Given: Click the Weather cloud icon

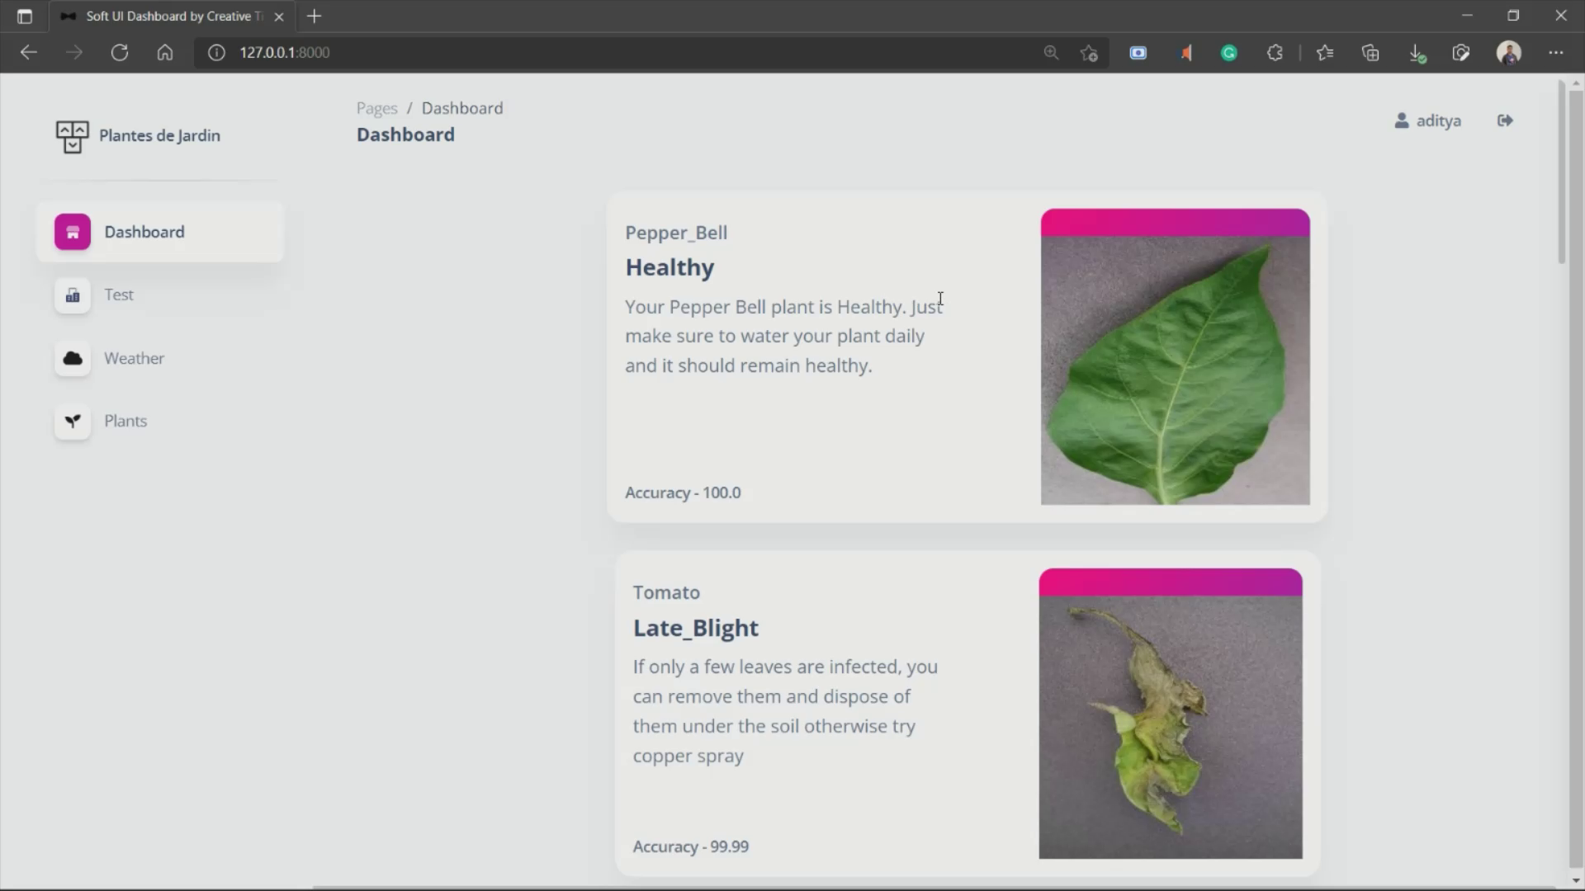Looking at the screenshot, I should pyautogui.click(x=73, y=358).
